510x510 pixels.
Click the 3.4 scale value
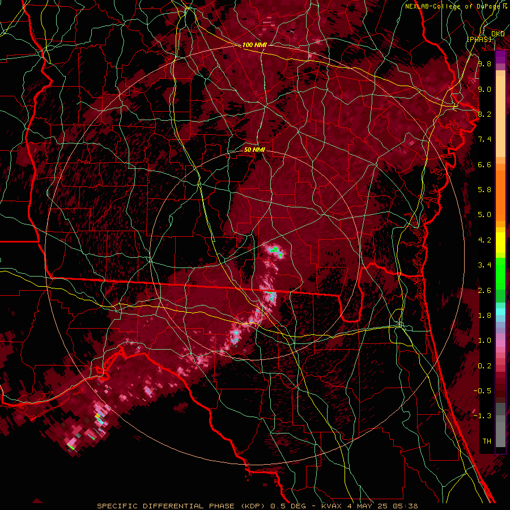coord(484,265)
